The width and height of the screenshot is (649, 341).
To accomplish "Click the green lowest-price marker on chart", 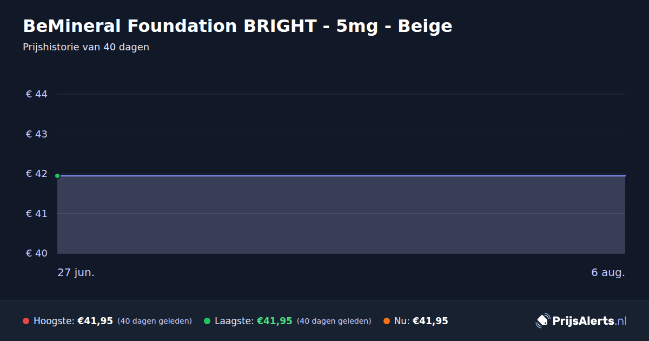I will (57, 175).
